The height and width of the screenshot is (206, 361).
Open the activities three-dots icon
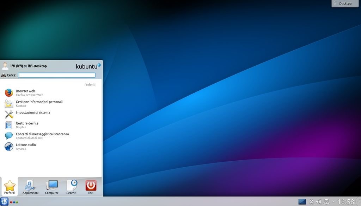tap(14, 202)
